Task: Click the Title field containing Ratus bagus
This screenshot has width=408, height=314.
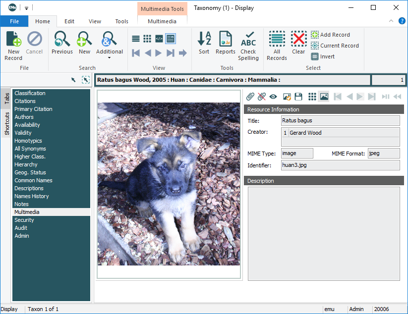Action: (340, 120)
